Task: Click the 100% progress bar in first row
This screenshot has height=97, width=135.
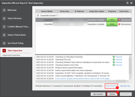Action: 112,20
